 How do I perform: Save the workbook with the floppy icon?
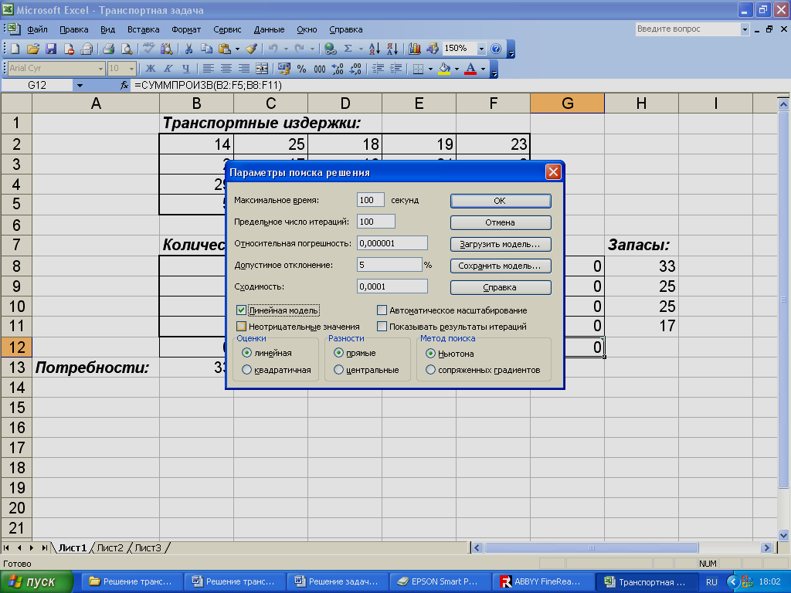[x=51, y=49]
